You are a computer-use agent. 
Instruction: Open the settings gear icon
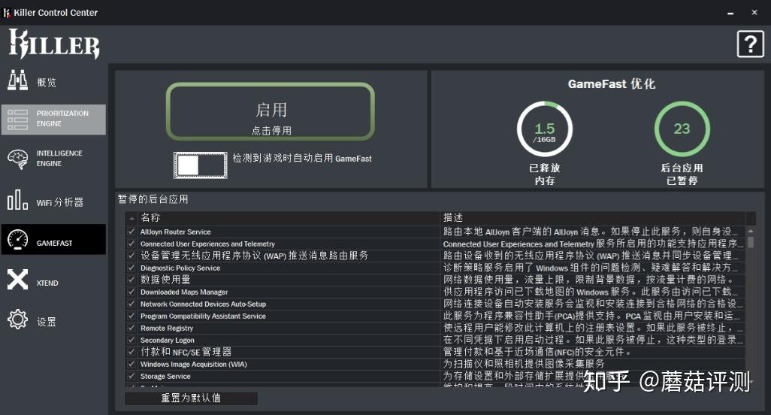[x=18, y=320]
